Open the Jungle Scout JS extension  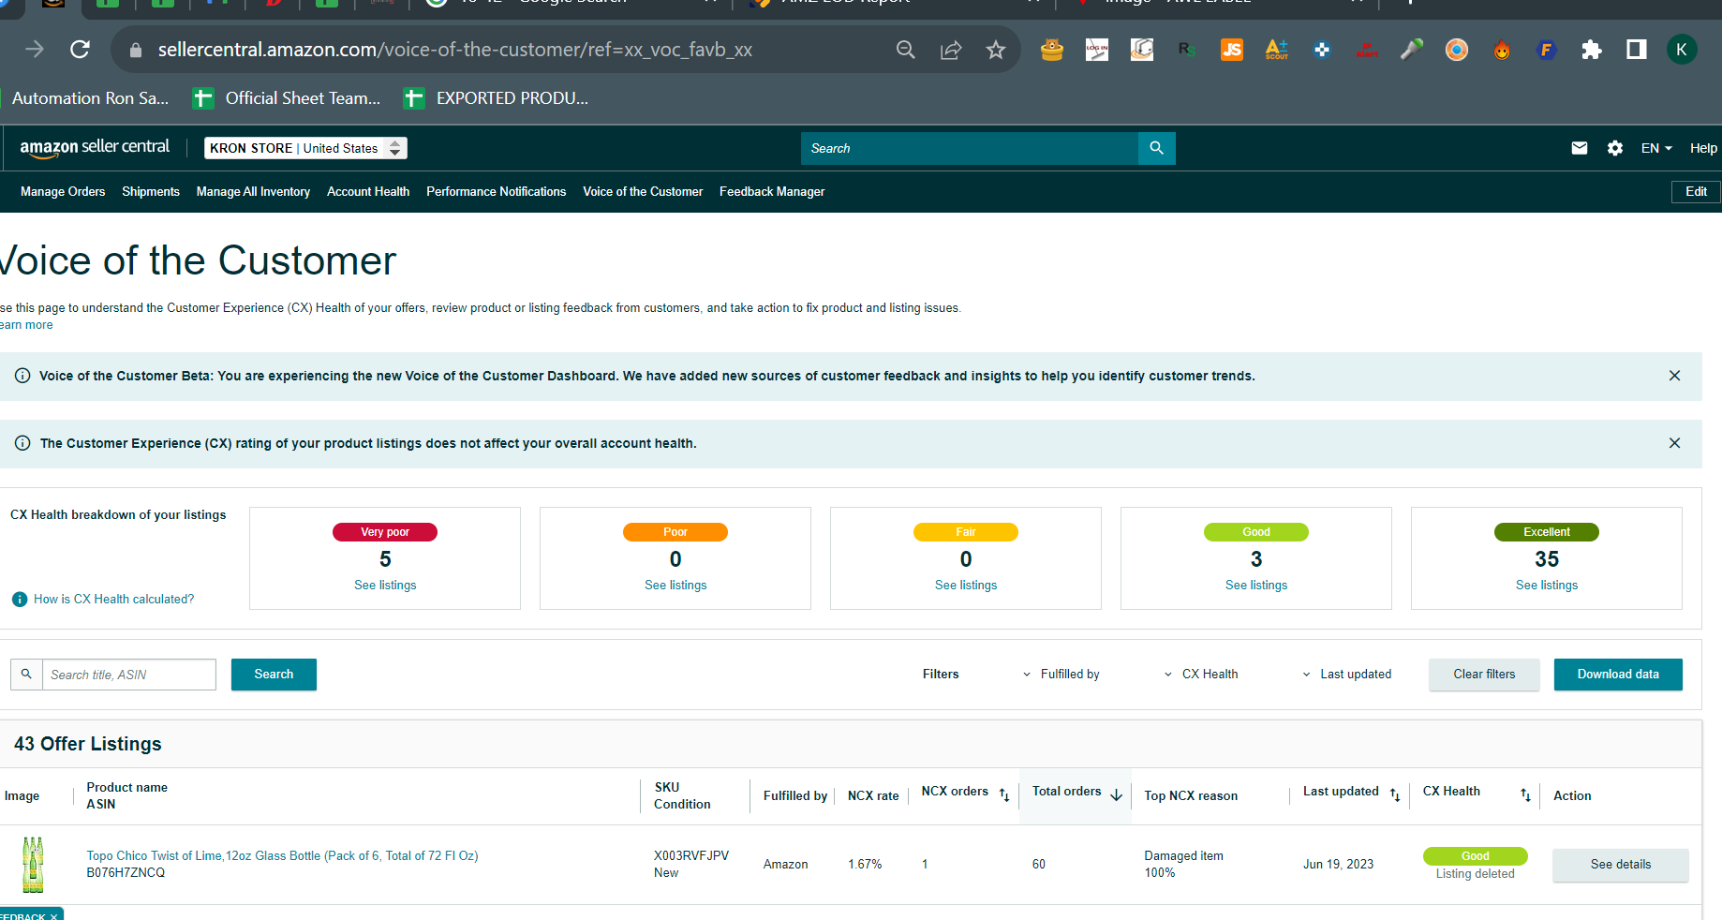[1232, 50]
